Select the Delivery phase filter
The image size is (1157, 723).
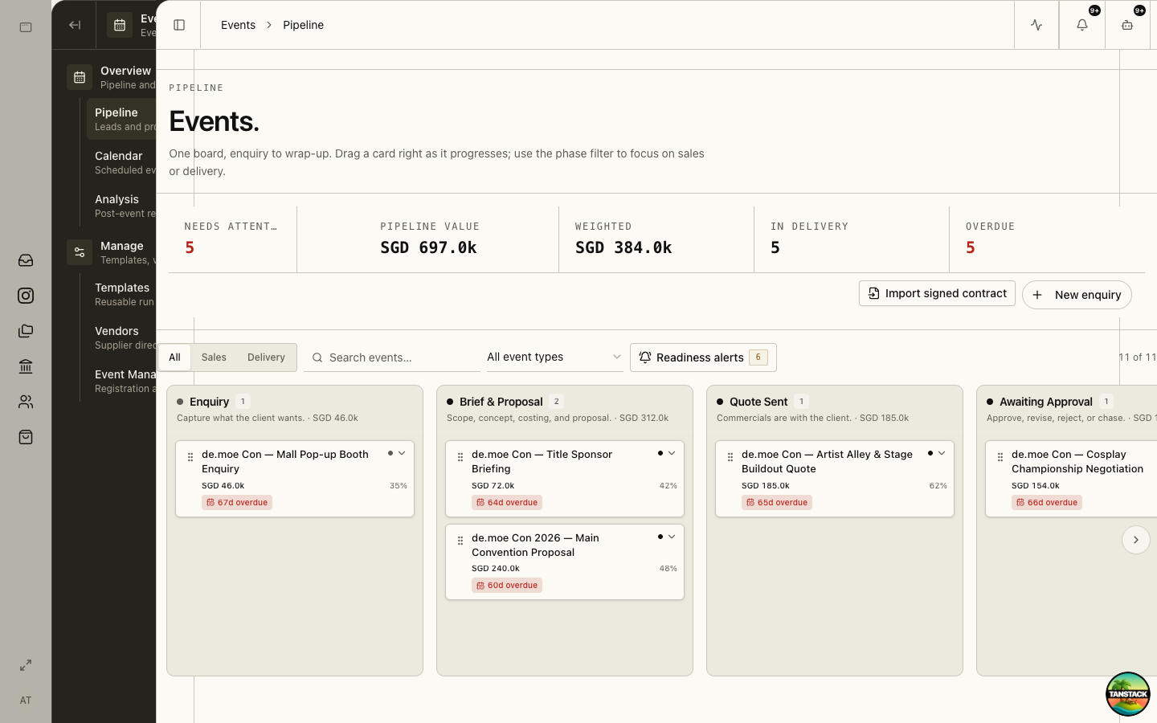(266, 357)
